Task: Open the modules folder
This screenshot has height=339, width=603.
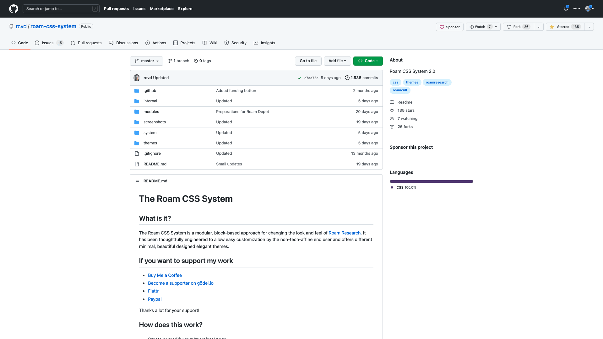Action: (x=151, y=112)
